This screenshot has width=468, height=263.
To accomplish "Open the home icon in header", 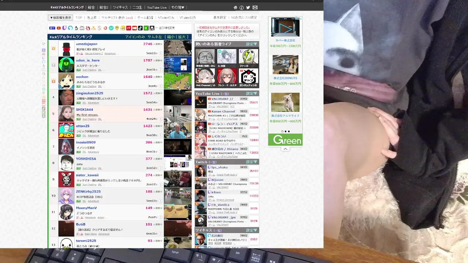I will click(x=235, y=7).
